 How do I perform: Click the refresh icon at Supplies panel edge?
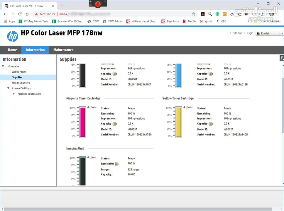point(282,58)
